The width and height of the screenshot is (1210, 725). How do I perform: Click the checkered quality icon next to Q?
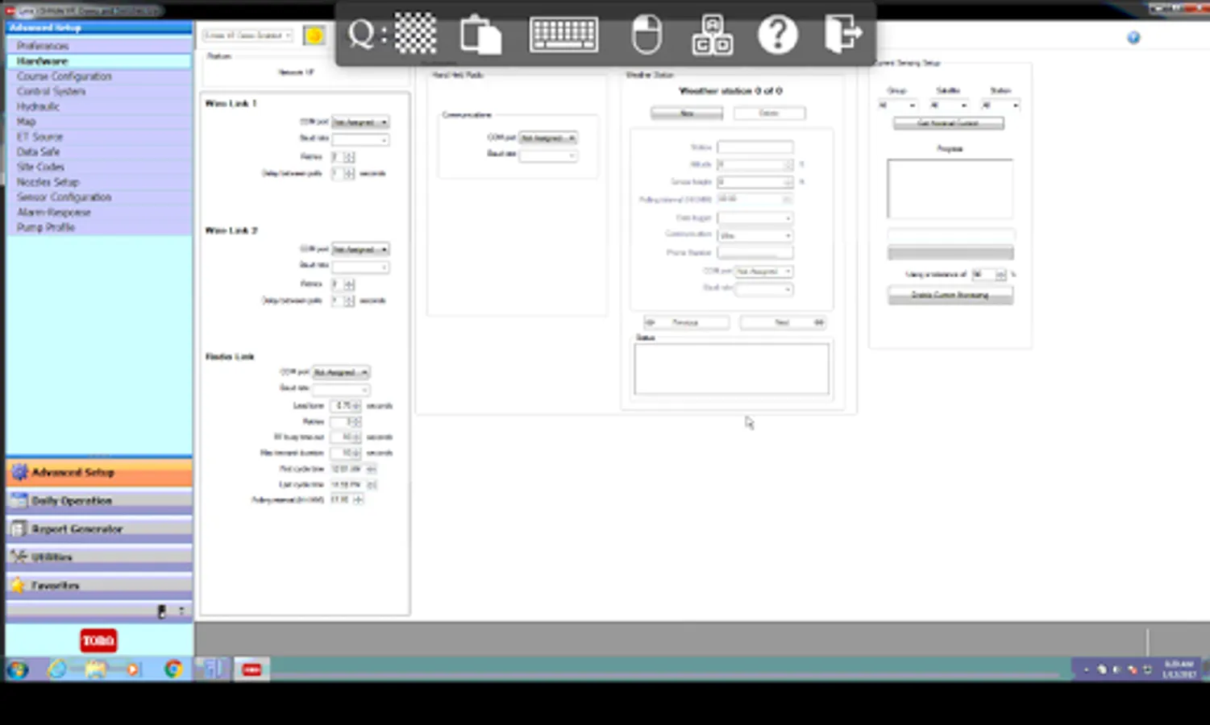[415, 34]
